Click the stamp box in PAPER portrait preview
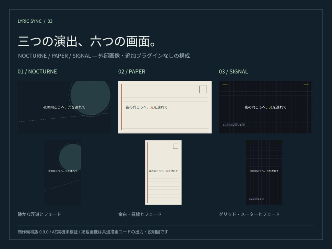 click(x=175, y=146)
